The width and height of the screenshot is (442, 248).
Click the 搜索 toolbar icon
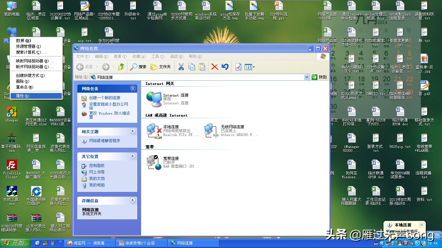[x=138, y=67]
